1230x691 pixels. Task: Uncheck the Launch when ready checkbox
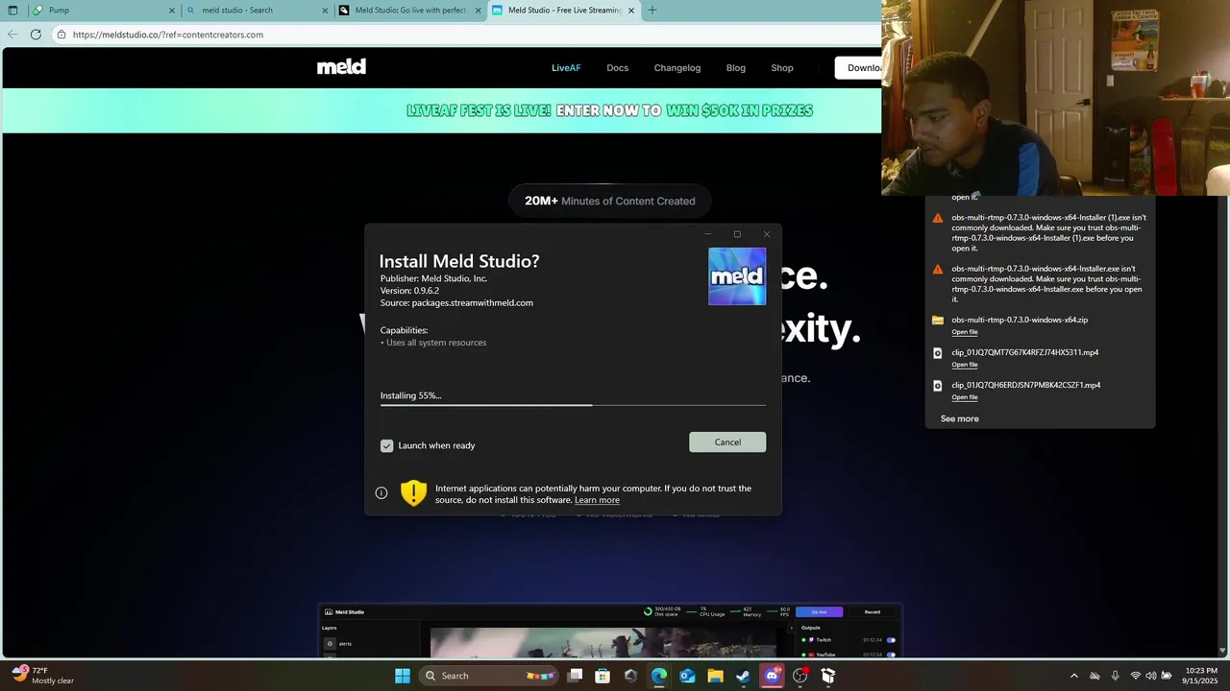[386, 445]
